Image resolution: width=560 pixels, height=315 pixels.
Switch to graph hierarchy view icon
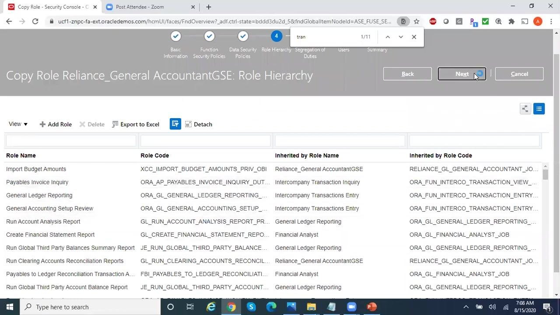(525, 109)
